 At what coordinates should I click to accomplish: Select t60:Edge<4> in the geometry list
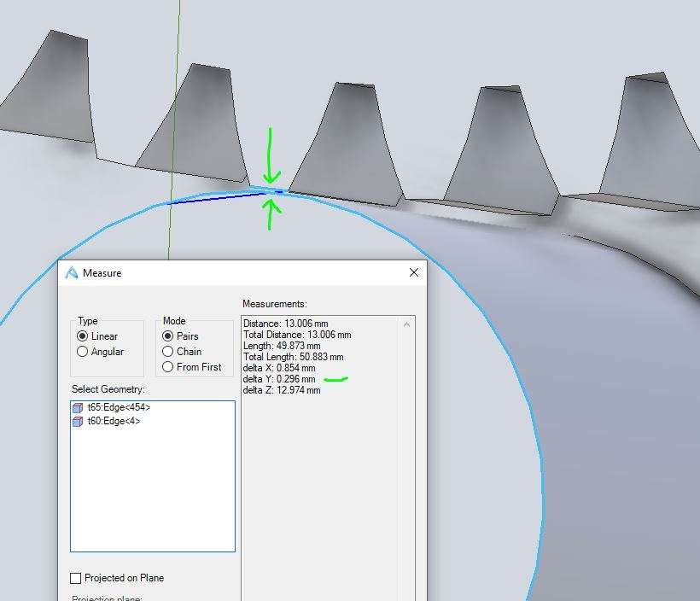pyautogui.click(x=114, y=421)
